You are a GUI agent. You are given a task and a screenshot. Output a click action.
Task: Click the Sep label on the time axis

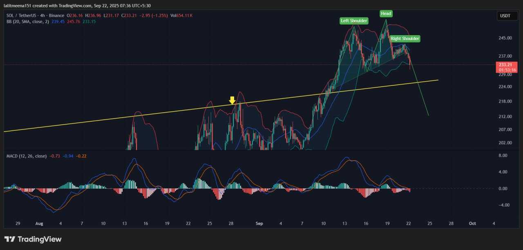(x=259, y=223)
